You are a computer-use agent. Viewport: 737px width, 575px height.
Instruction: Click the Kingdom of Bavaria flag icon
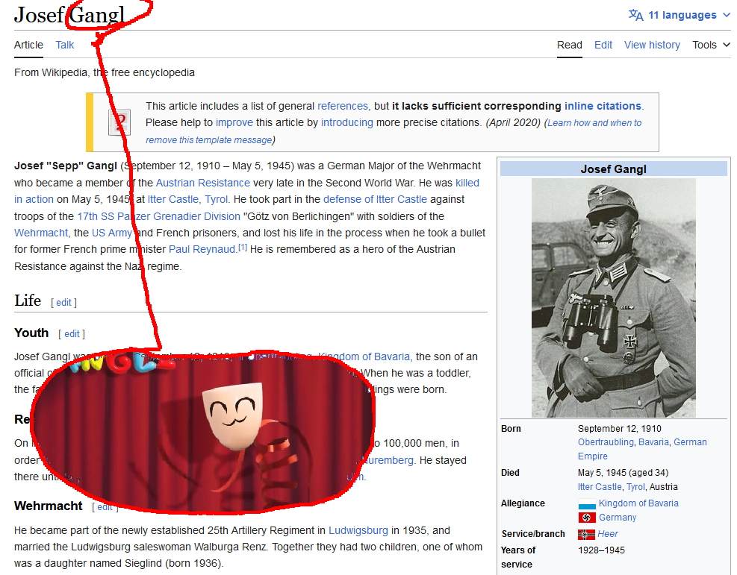[x=587, y=503]
